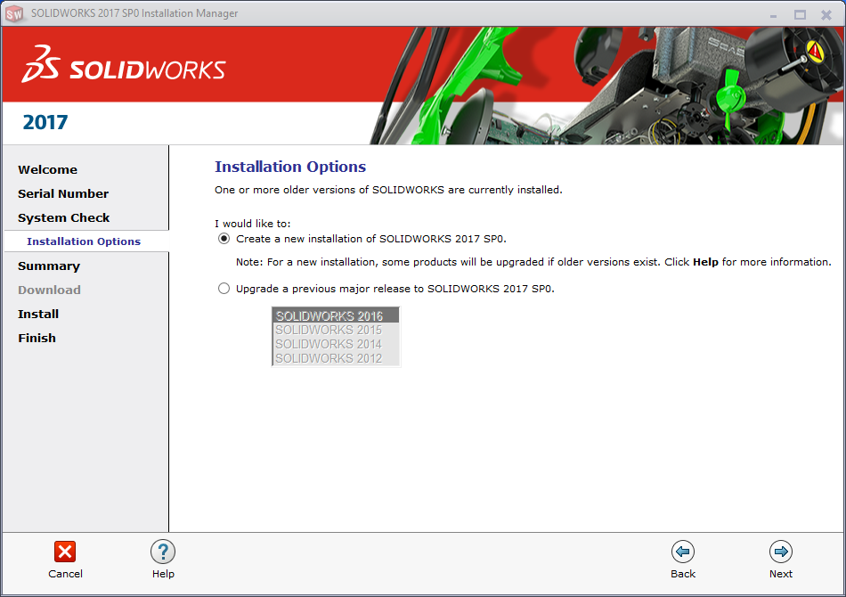The width and height of the screenshot is (846, 597).
Task: Select 'Create a new installation' radio button
Action: click(224, 239)
